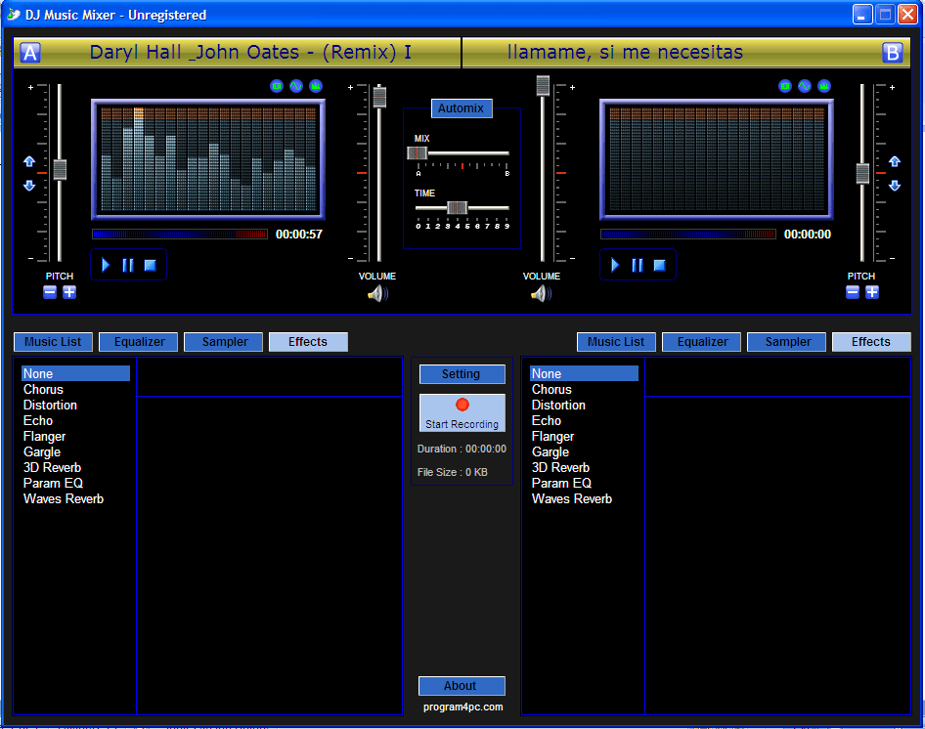Switch left deck display to sine wave view

pyautogui.click(x=295, y=86)
